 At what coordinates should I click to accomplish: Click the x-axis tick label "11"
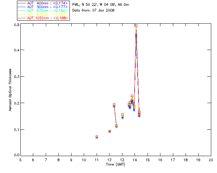[97, 160]
